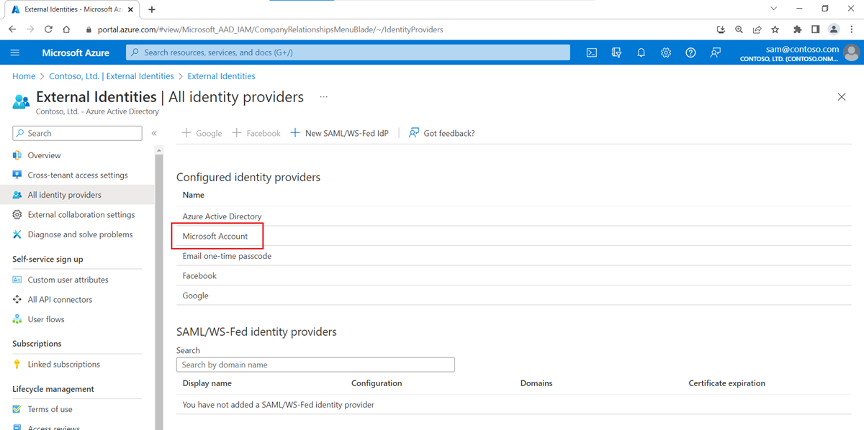
Task: Open a new browser tab
Action: (x=152, y=9)
